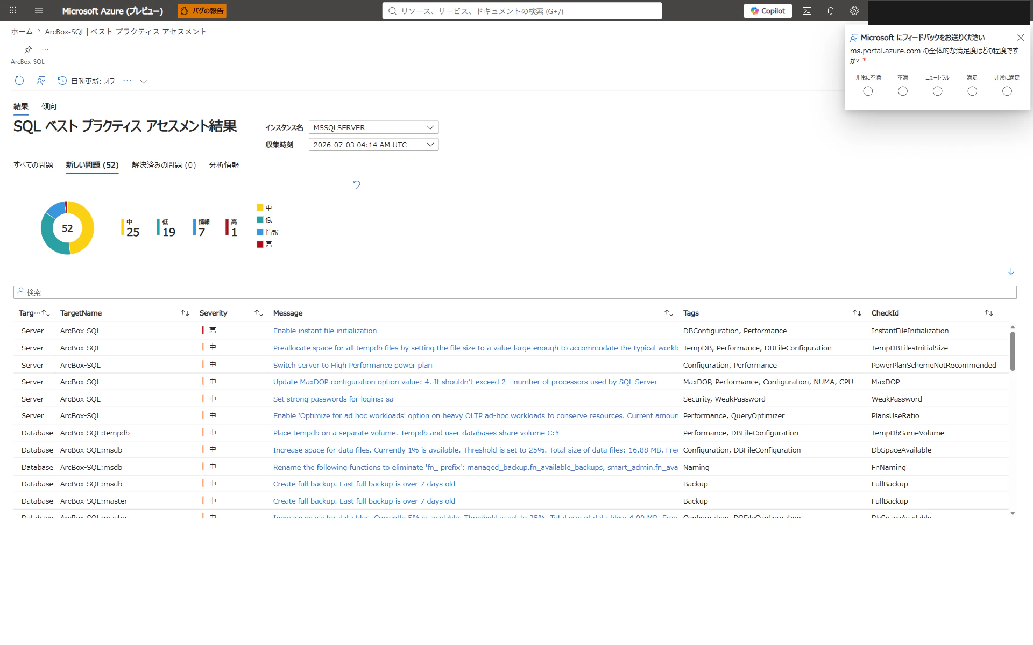Open the 収集時刻 collection time dropdown
1033x645 pixels.
pos(373,145)
